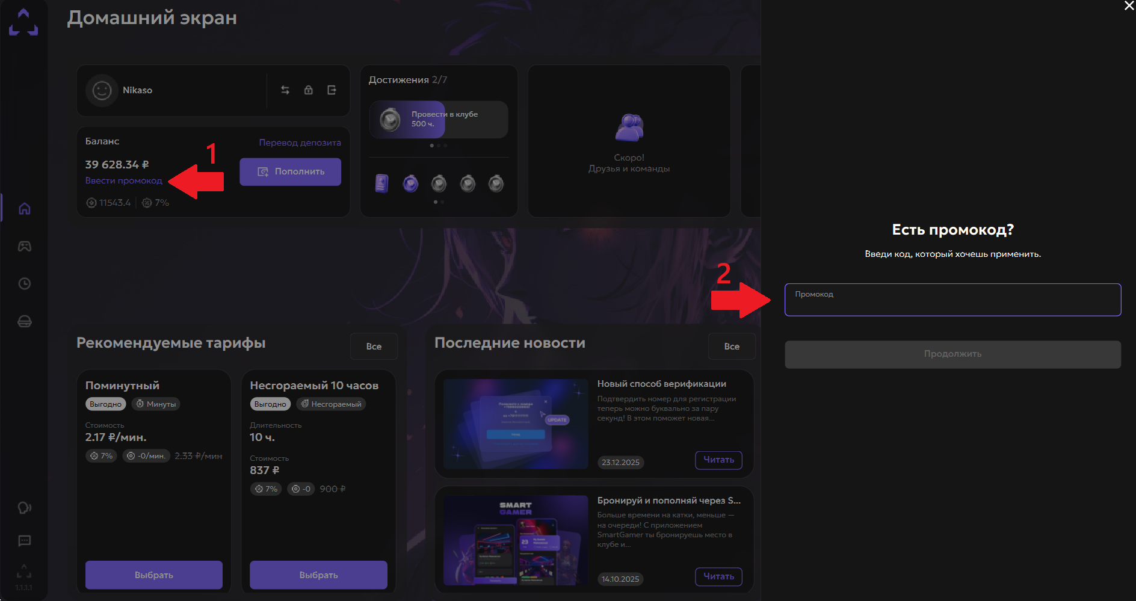The image size is (1136, 601).
Task: Open the Smart Gamer news thumbnail
Action: point(516,540)
